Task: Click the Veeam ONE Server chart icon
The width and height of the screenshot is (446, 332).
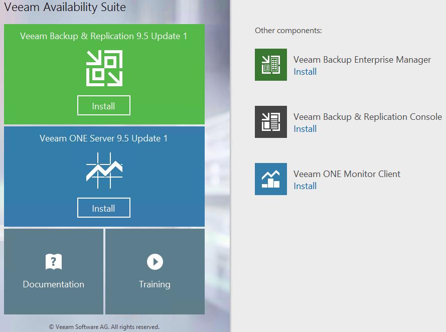Action: click(x=104, y=171)
